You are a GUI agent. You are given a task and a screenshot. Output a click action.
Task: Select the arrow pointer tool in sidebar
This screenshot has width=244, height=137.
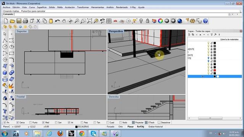pos(5,34)
